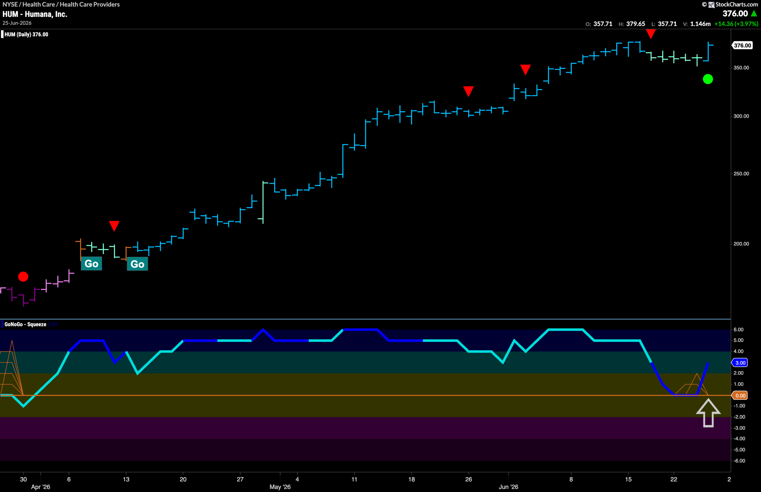The height and width of the screenshot is (492, 761).
Task: Click the green circle marker below latest bar
Action: [x=708, y=79]
